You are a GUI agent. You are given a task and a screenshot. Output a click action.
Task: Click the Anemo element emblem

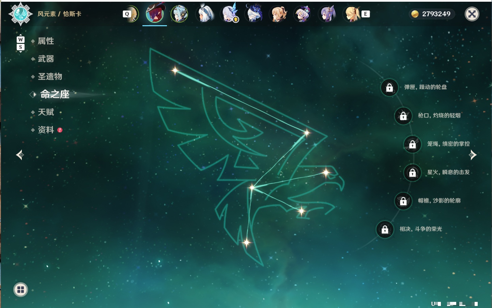point(21,14)
